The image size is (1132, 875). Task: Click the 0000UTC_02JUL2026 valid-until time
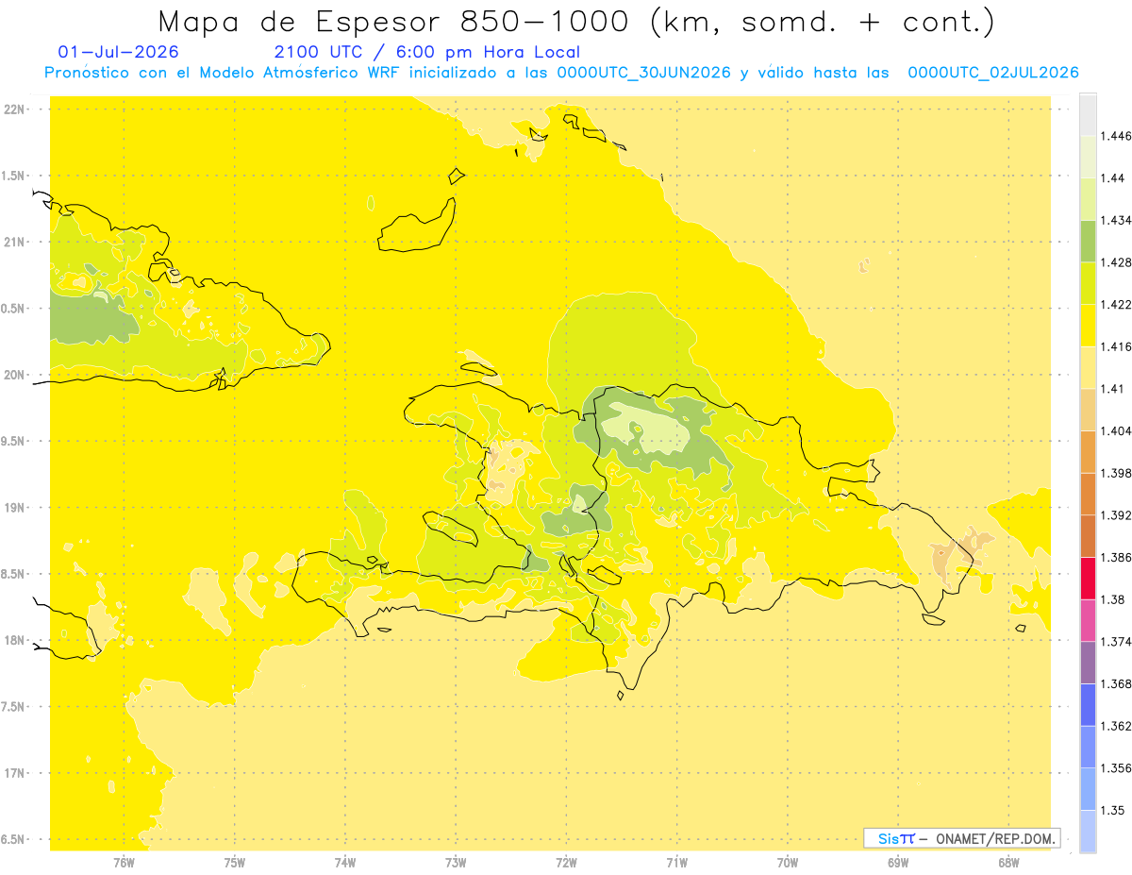pos(992,73)
